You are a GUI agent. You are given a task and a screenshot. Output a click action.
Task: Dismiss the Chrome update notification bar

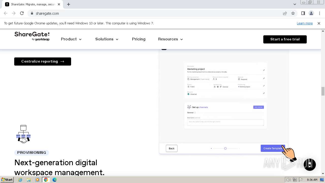pyautogui.click(x=319, y=23)
